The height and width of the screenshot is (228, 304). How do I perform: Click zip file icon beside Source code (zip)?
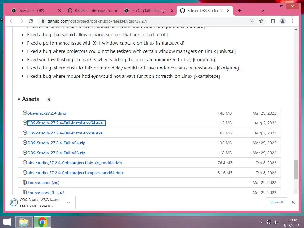25,183
